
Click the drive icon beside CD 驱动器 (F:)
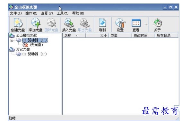pos(19,40)
